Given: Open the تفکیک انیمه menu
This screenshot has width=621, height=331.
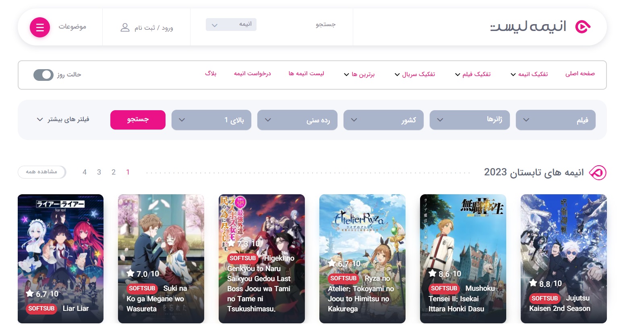Looking at the screenshot, I should click(x=529, y=74).
